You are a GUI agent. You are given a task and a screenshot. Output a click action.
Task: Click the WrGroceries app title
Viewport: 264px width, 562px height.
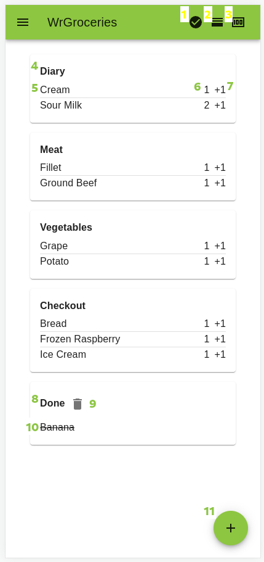point(82,22)
